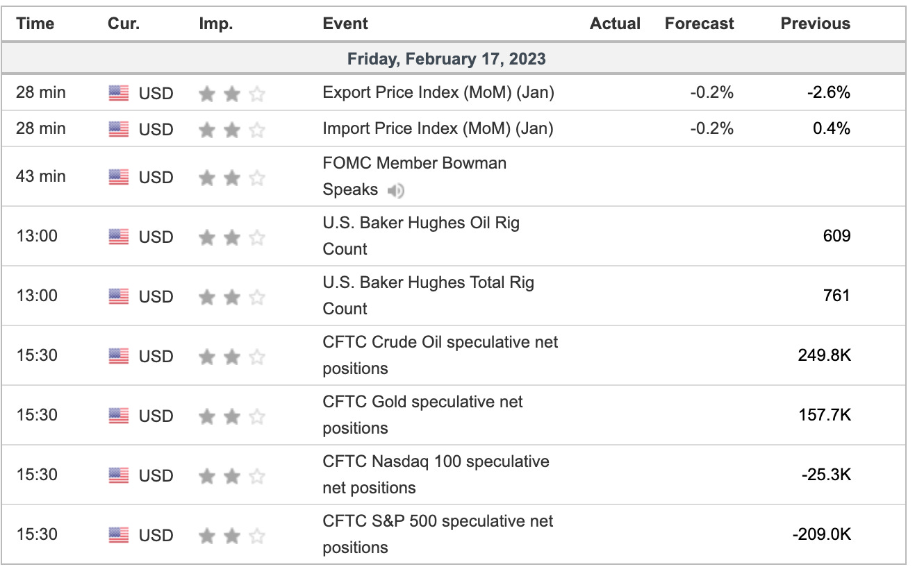Open the Import Price Index (MoM) event
This screenshot has height=569, width=924.
coord(438,128)
